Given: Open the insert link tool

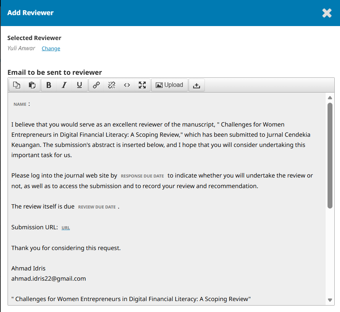Looking at the screenshot, I should 96,85.
